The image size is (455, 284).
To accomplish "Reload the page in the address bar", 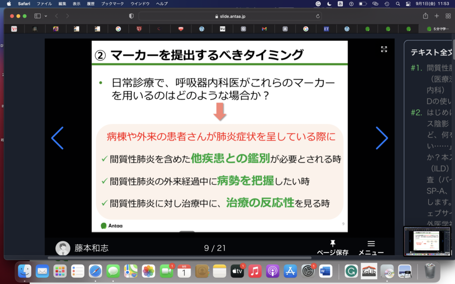I will pyautogui.click(x=318, y=16).
